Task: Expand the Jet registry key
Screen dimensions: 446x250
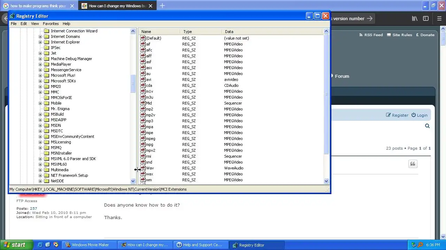Action: point(40,53)
